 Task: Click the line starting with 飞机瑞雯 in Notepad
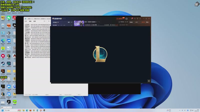(x=37, y=32)
